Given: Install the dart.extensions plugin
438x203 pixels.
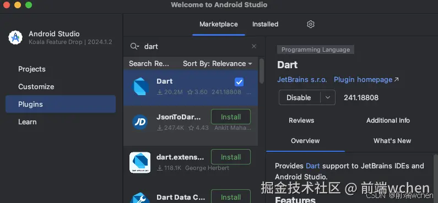Looking at the screenshot, I should pos(231,157).
